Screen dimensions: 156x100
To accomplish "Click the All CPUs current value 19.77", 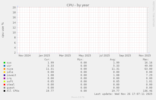I will (x=50, y=91).
